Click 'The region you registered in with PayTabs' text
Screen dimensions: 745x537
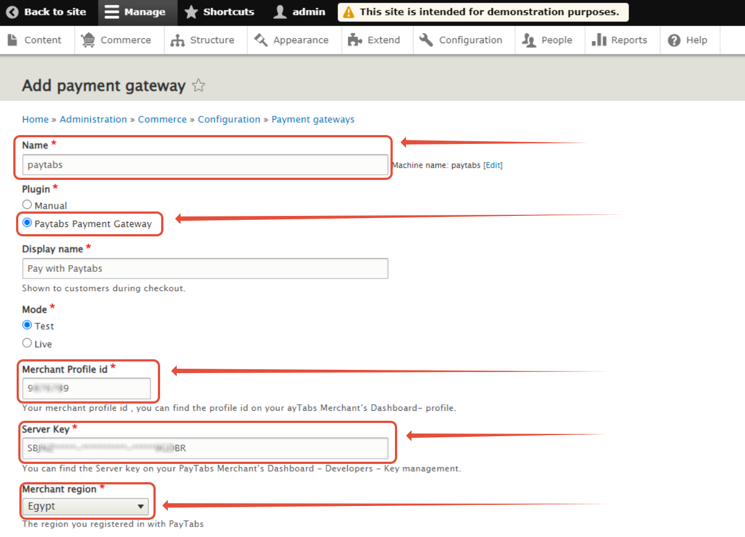click(x=113, y=524)
